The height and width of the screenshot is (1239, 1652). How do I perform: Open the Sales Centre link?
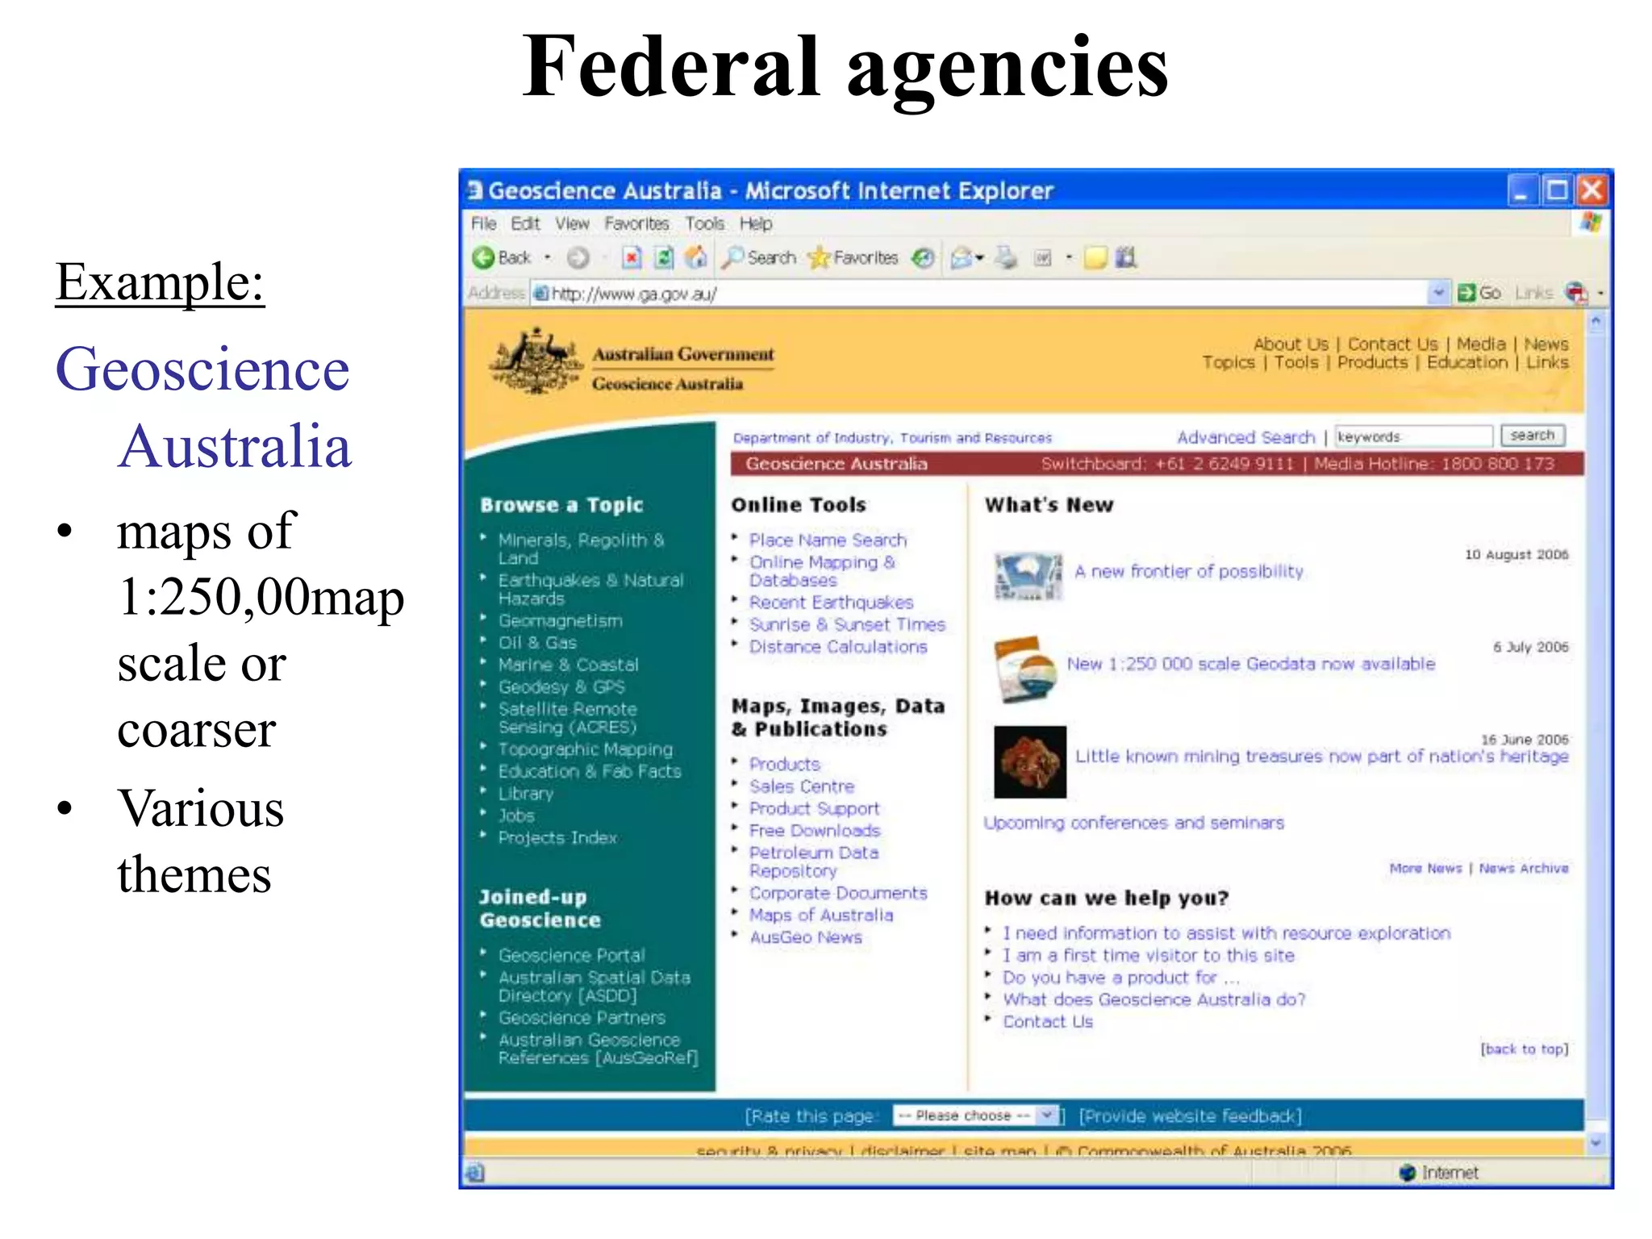click(802, 786)
